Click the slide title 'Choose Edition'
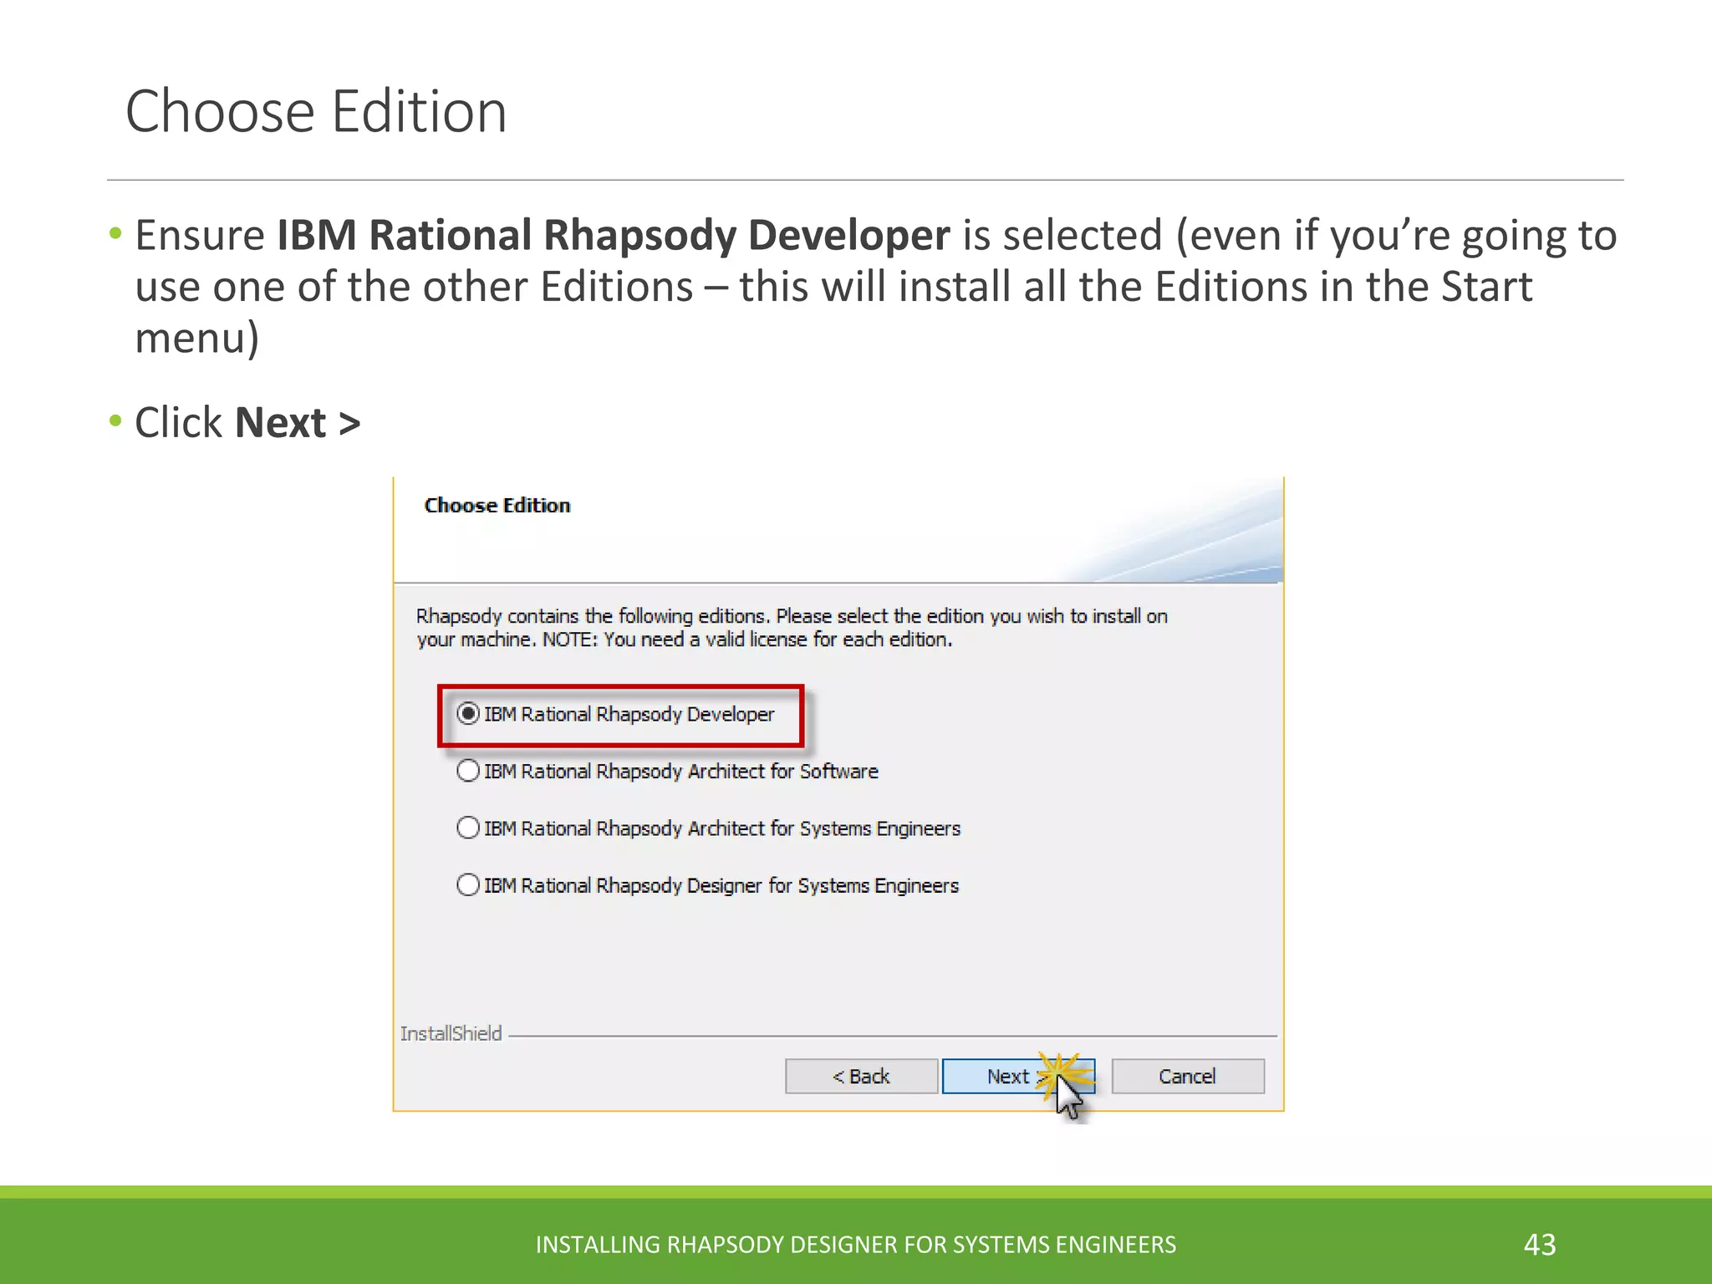The height and width of the screenshot is (1284, 1712). tap(316, 111)
